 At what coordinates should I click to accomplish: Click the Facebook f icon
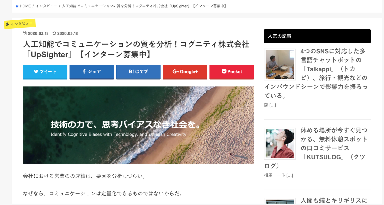click(84, 71)
